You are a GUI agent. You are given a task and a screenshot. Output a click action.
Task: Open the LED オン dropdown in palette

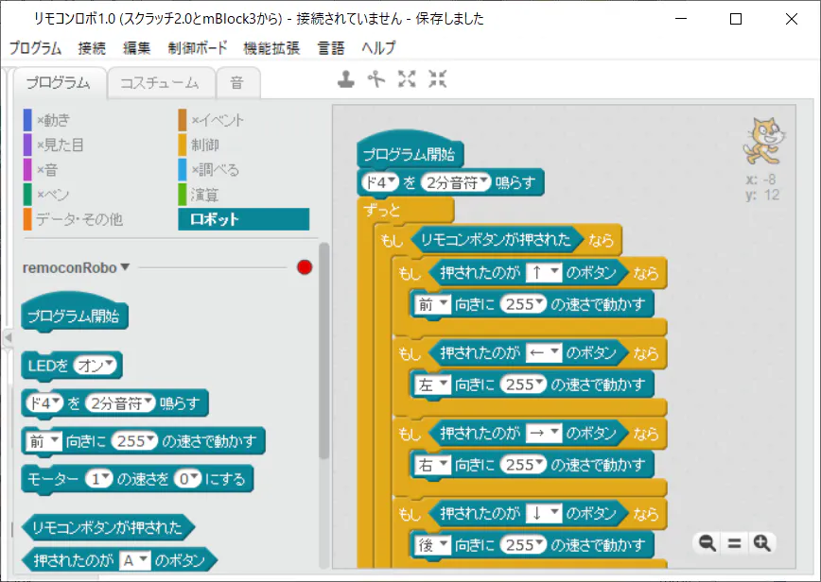coord(99,366)
